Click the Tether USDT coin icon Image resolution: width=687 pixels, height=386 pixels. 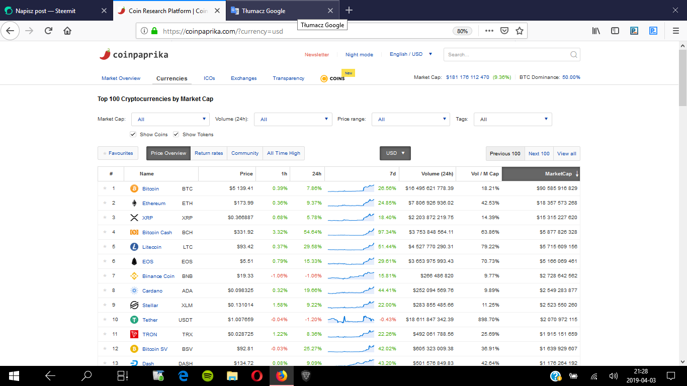(134, 320)
